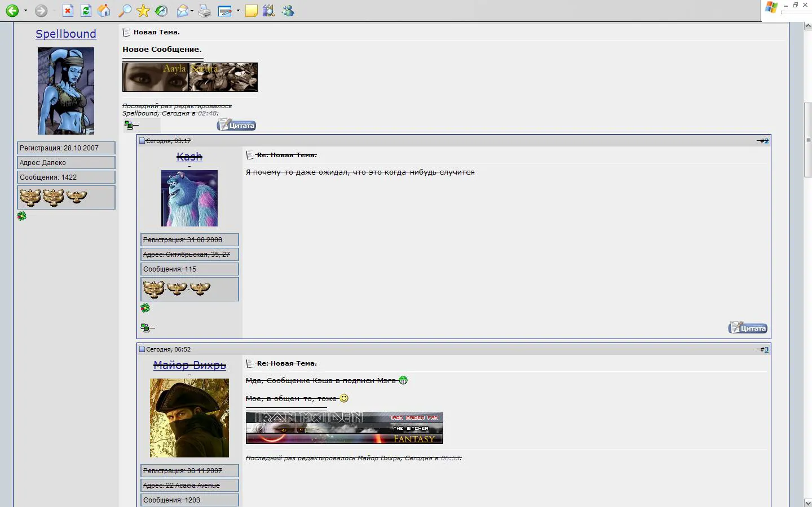Stop loading with the red X icon
The width and height of the screenshot is (812, 507).
pos(68,11)
